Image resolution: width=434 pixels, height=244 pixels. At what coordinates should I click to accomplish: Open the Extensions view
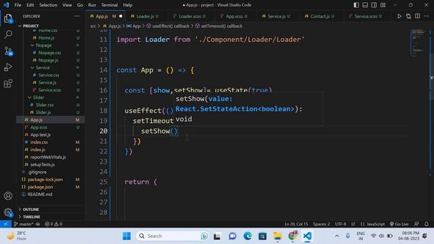click(x=8, y=83)
